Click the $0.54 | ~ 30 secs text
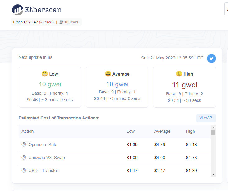228x191 pixels. (x=185, y=100)
